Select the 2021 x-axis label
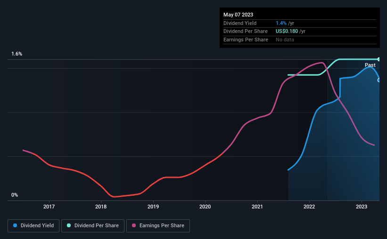Viewport: 387px width, 239px height. 257,207
